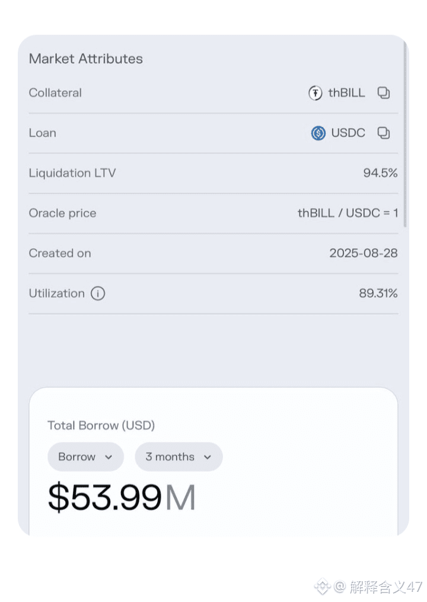Click the USDC token logo

pos(318,133)
